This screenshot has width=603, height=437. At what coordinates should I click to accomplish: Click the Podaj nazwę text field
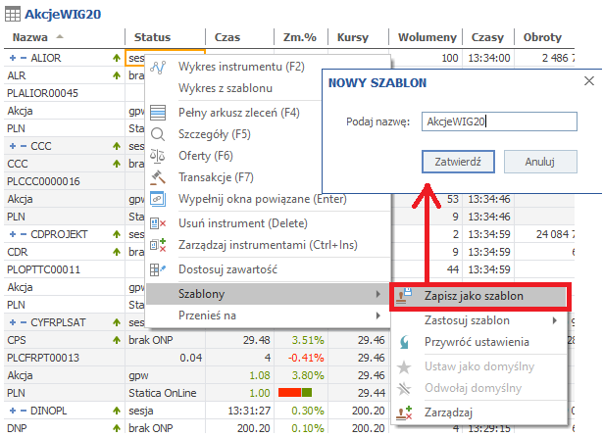click(x=499, y=121)
